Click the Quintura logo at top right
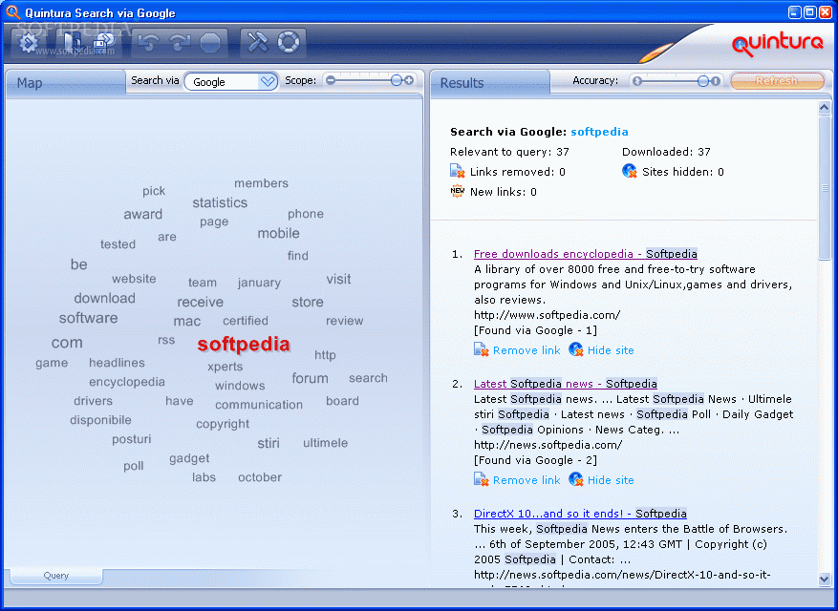This screenshot has width=838, height=611. point(777,44)
